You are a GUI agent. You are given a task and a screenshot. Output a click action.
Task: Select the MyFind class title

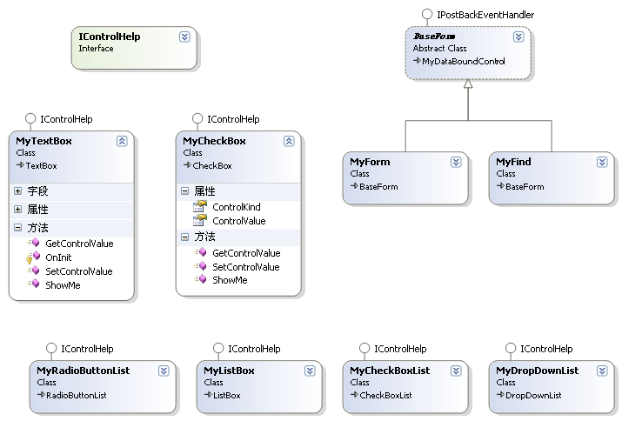pos(513,162)
